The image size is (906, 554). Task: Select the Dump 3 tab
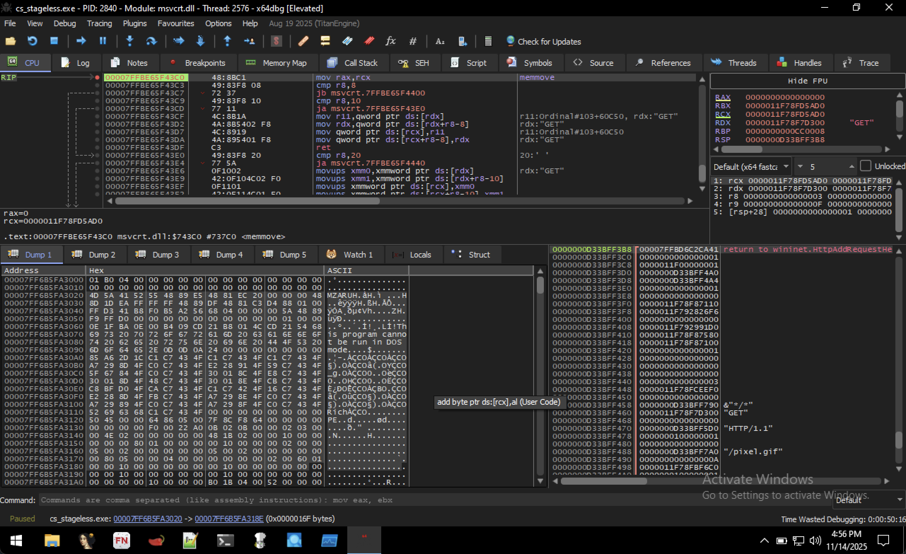coord(158,255)
